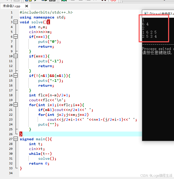Click the puts("-1"); on line 11
The height and width of the screenshot is (179, 174).
tap(51, 61)
